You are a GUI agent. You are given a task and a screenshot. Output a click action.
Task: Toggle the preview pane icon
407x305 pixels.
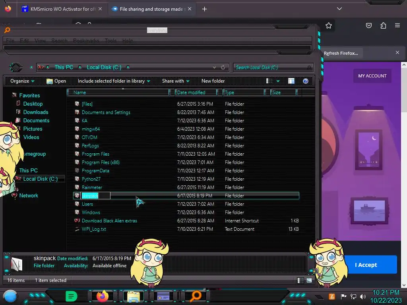[291, 81]
